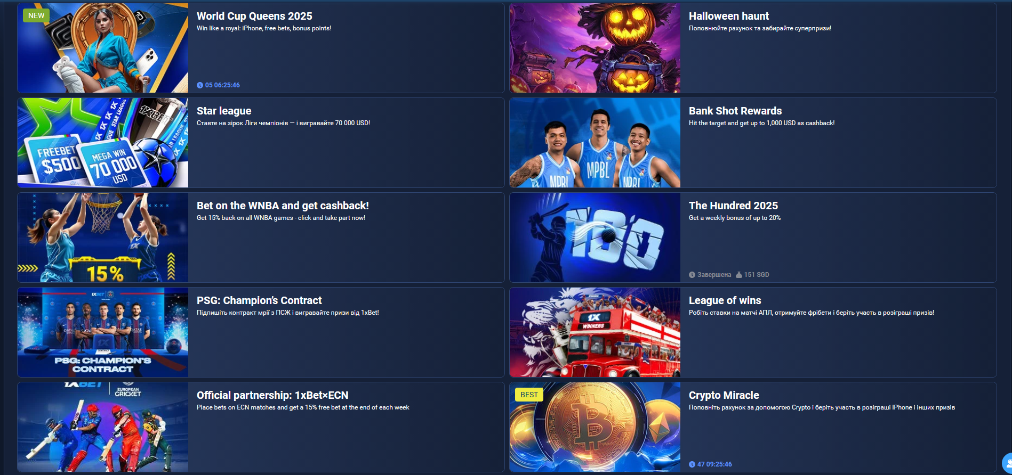
Task: Open the World Cup Queens 2025 banner image
Action: pyautogui.click(x=103, y=48)
